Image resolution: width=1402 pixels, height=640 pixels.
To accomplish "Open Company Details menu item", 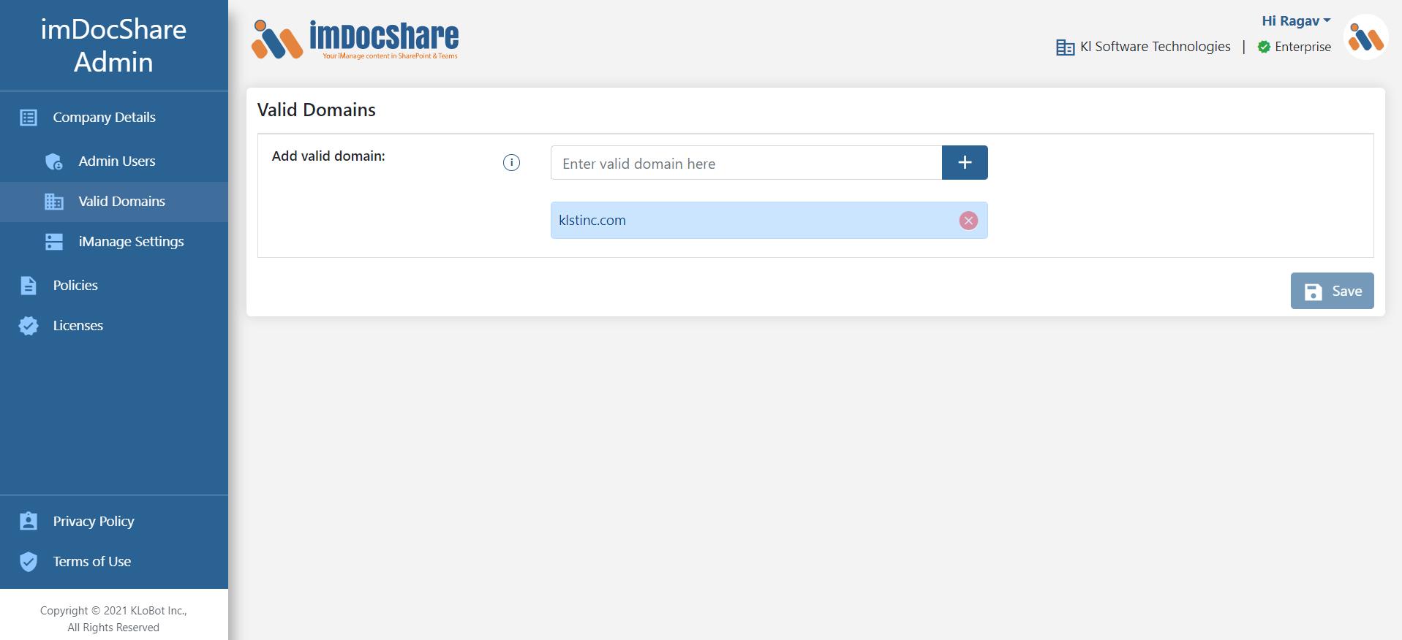I will tap(114, 118).
